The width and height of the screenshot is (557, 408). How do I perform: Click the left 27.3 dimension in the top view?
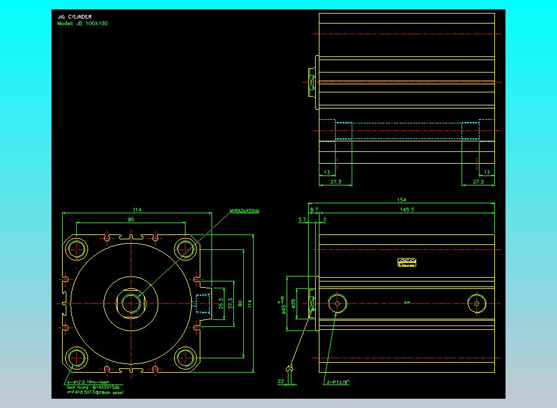point(336,182)
